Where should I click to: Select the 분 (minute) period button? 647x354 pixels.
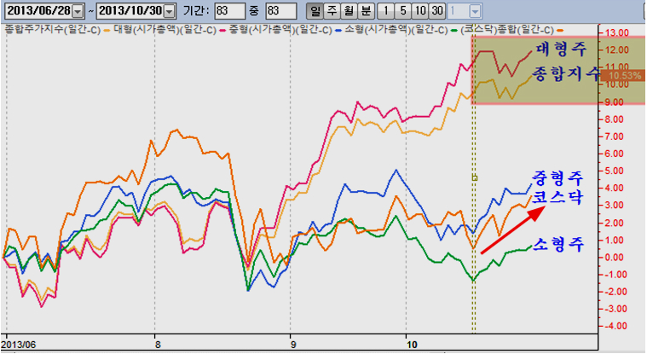tap(365, 11)
